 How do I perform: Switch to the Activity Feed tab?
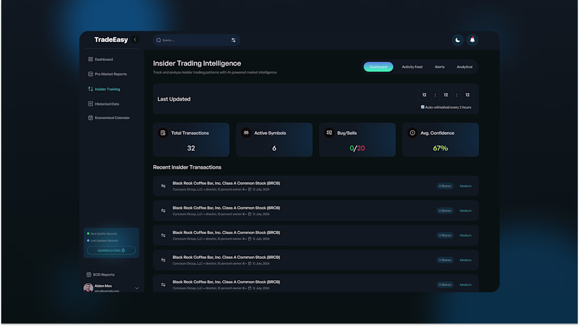coord(412,67)
